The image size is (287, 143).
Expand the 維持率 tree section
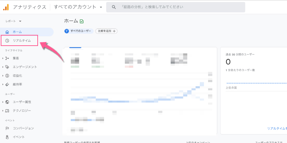pyautogui.click(x=3, y=84)
